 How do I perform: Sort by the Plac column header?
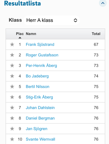(20, 34)
